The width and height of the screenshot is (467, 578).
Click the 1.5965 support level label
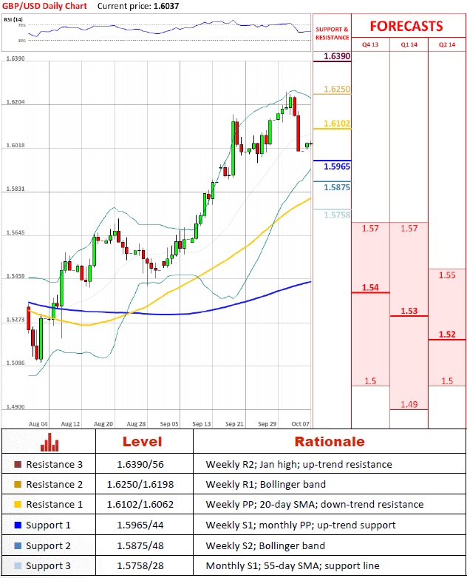tap(337, 167)
